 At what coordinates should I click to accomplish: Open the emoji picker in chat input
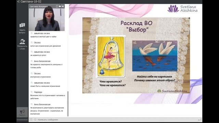(x=35, y=120)
